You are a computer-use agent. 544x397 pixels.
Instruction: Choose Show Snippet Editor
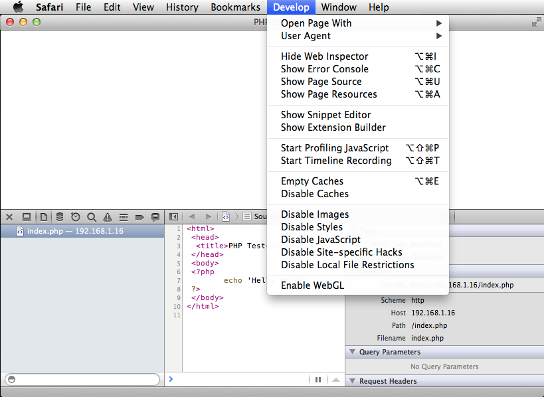358,115
